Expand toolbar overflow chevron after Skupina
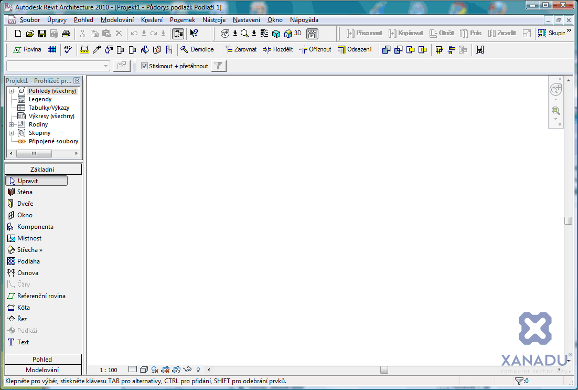578x390 pixels. 570,30
